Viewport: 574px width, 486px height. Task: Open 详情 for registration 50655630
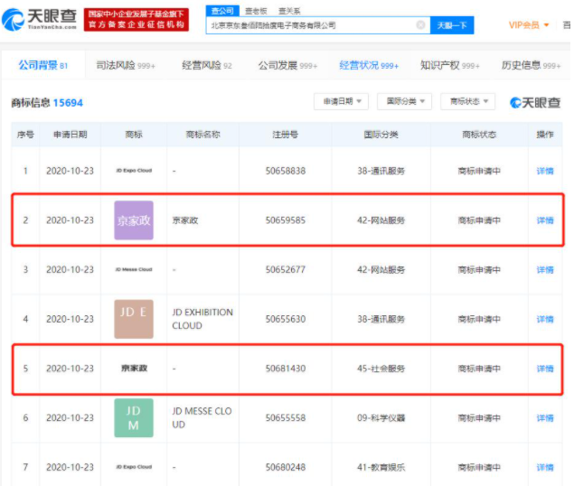[x=545, y=319]
